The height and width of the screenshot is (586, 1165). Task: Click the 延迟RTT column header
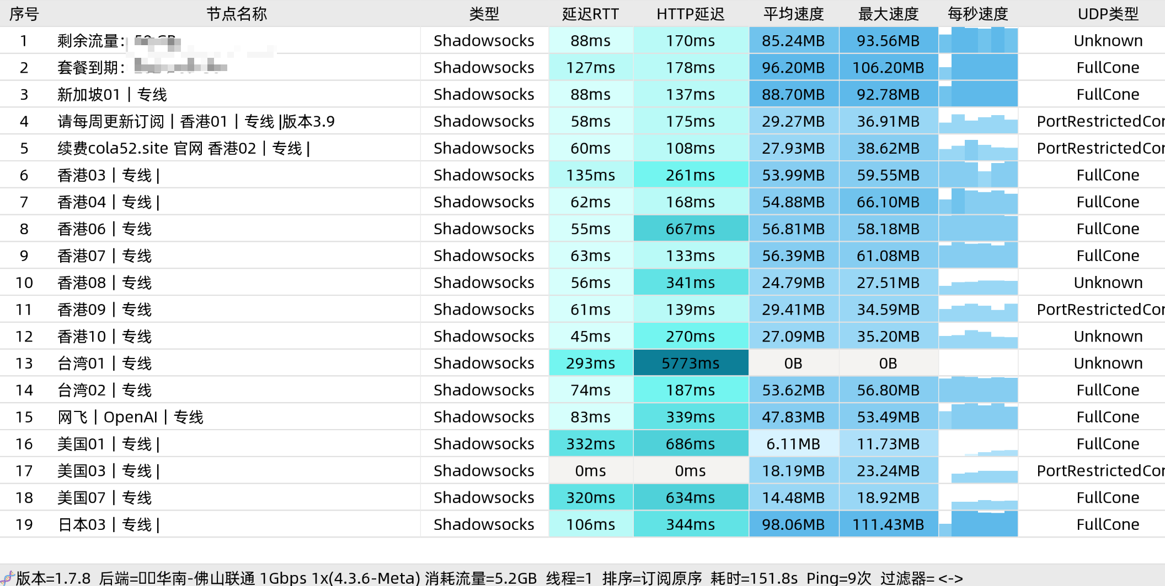click(590, 14)
